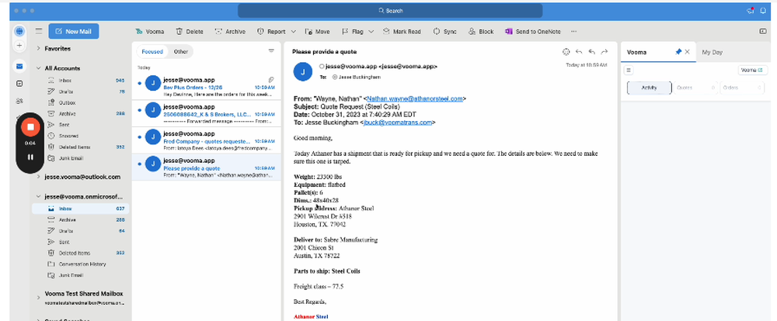This screenshot has width=777, height=321.
Task: Click the Report shield toolbar button
Action: pos(271,31)
